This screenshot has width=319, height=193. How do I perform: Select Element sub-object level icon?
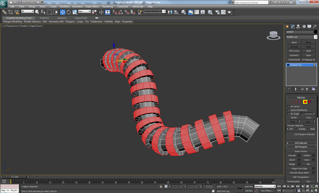310,101
